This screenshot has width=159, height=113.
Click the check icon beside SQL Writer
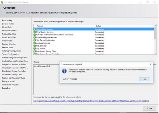pyautogui.click(x=35, y=49)
